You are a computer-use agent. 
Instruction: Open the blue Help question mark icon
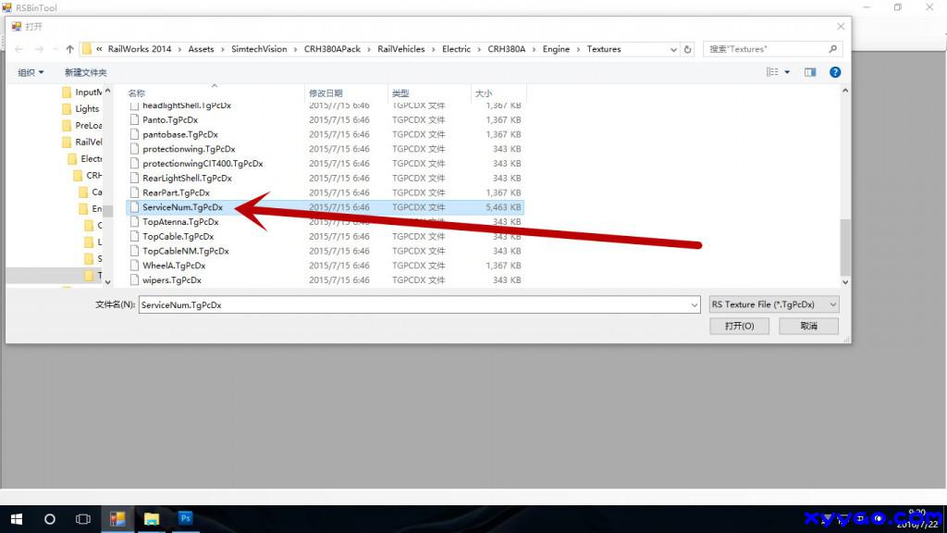click(x=835, y=72)
